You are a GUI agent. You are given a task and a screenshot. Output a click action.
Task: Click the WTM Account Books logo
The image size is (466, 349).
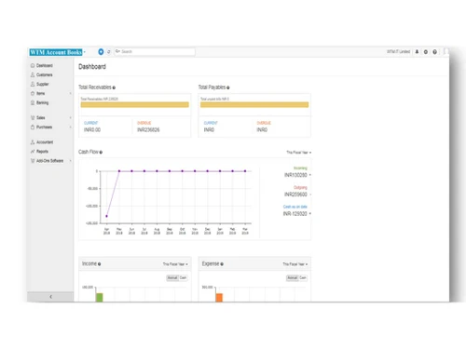(x=56, y=52)
